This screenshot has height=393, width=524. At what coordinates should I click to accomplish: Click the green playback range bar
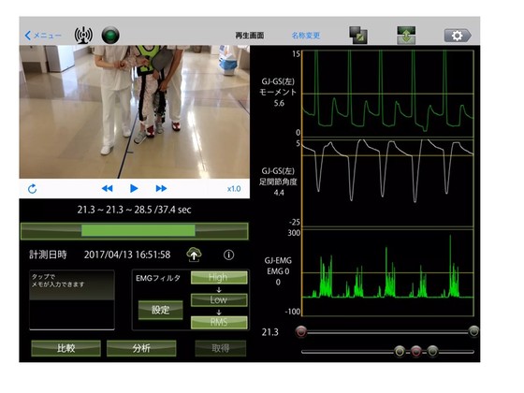[x=138, y=230]
